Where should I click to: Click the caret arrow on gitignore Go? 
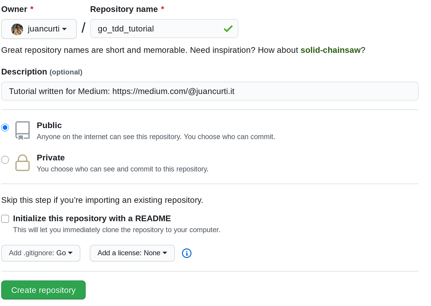[70, 253]
